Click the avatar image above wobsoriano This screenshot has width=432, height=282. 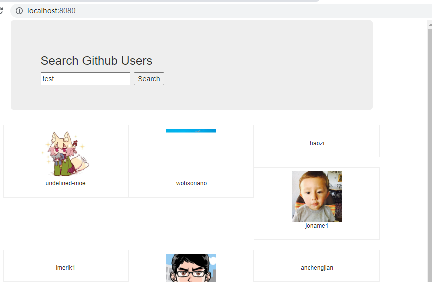[x=191, y=131]
